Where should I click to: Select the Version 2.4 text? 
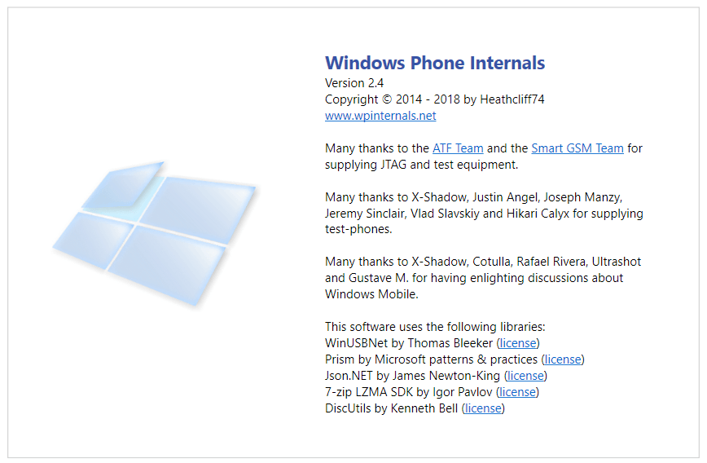tap(354, 83)
